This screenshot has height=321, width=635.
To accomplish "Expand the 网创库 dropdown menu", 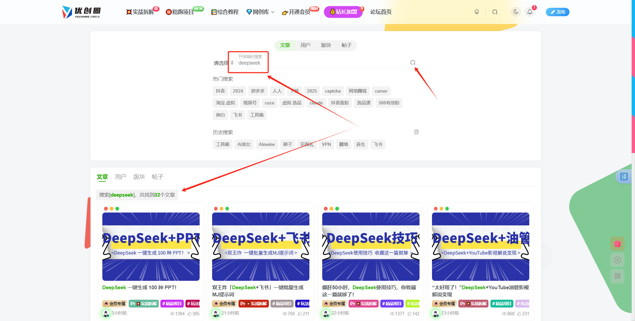I will (x=260, y=12).
